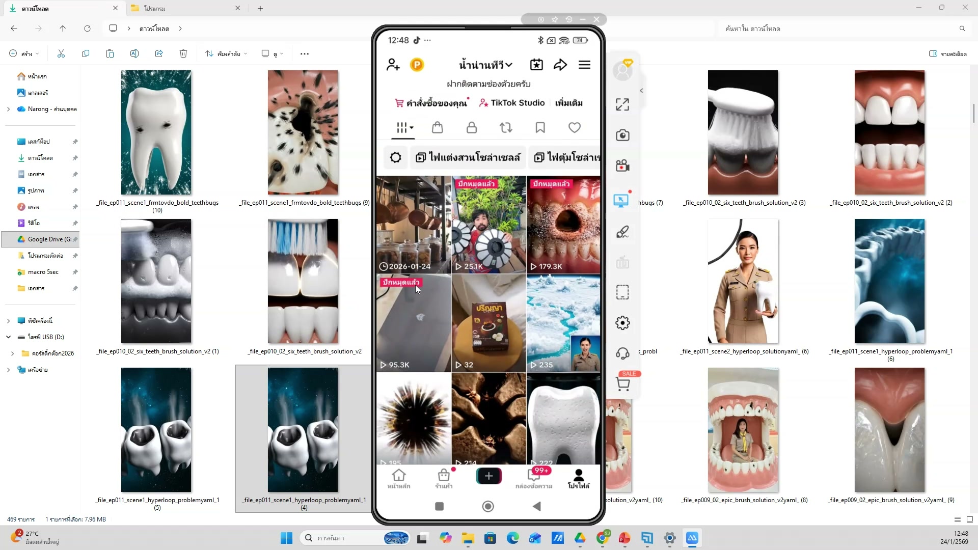Screen dimensions: 978x550
Task: Expand the ไดรฟ์ USB (D:) tree item
Action: coord(8,337)
